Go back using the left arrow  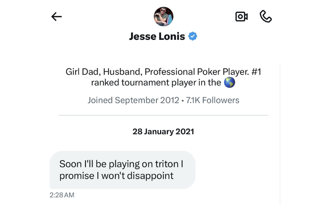(57, 17)
